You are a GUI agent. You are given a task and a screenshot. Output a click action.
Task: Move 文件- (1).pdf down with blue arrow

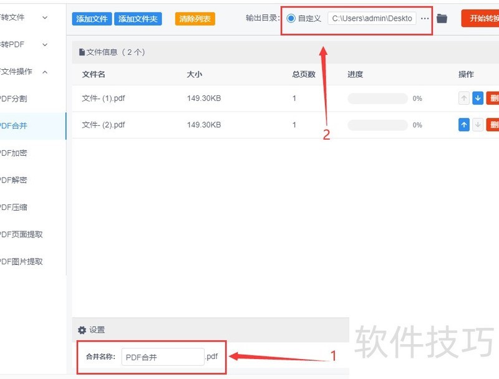(478, 98)
